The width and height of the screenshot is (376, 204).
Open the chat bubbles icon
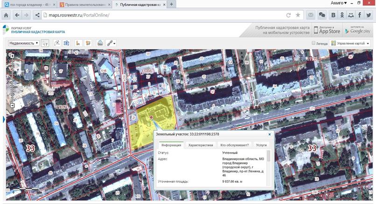point(322,15)
